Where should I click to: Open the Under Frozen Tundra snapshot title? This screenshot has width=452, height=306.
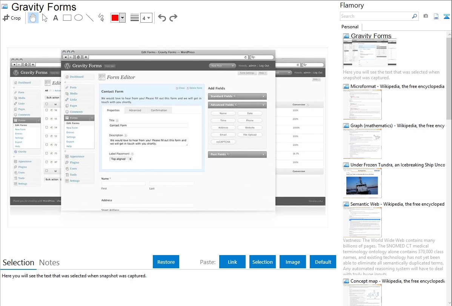[398, 165]
